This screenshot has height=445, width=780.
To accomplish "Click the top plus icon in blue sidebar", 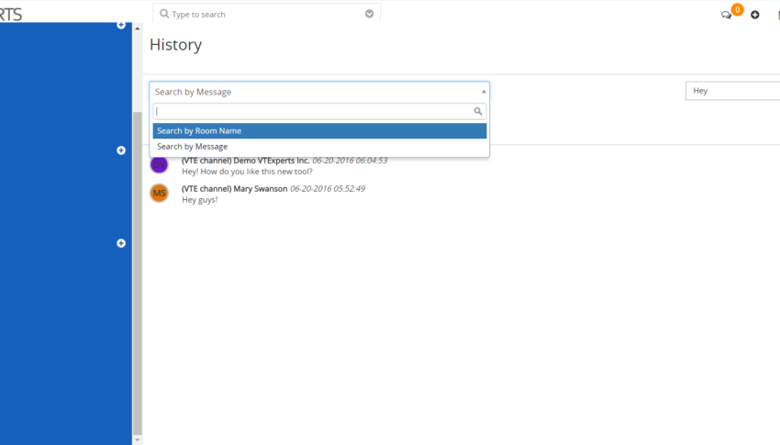I will tap(121, 25).
